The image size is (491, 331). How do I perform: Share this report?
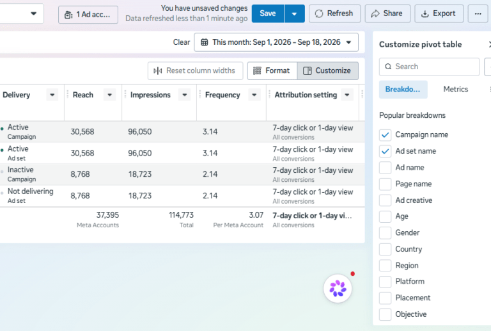point(387,13)
